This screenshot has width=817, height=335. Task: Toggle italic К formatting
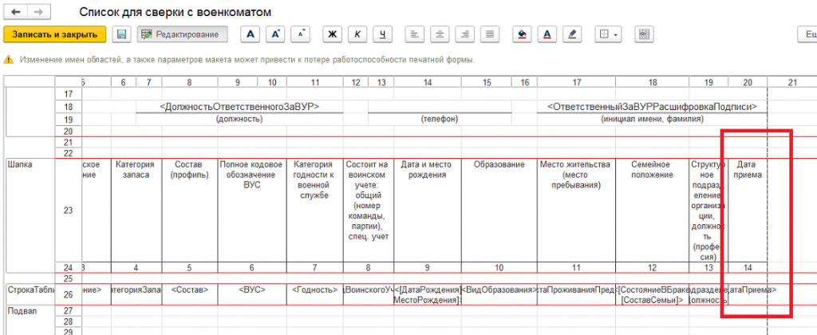point(357,34)
